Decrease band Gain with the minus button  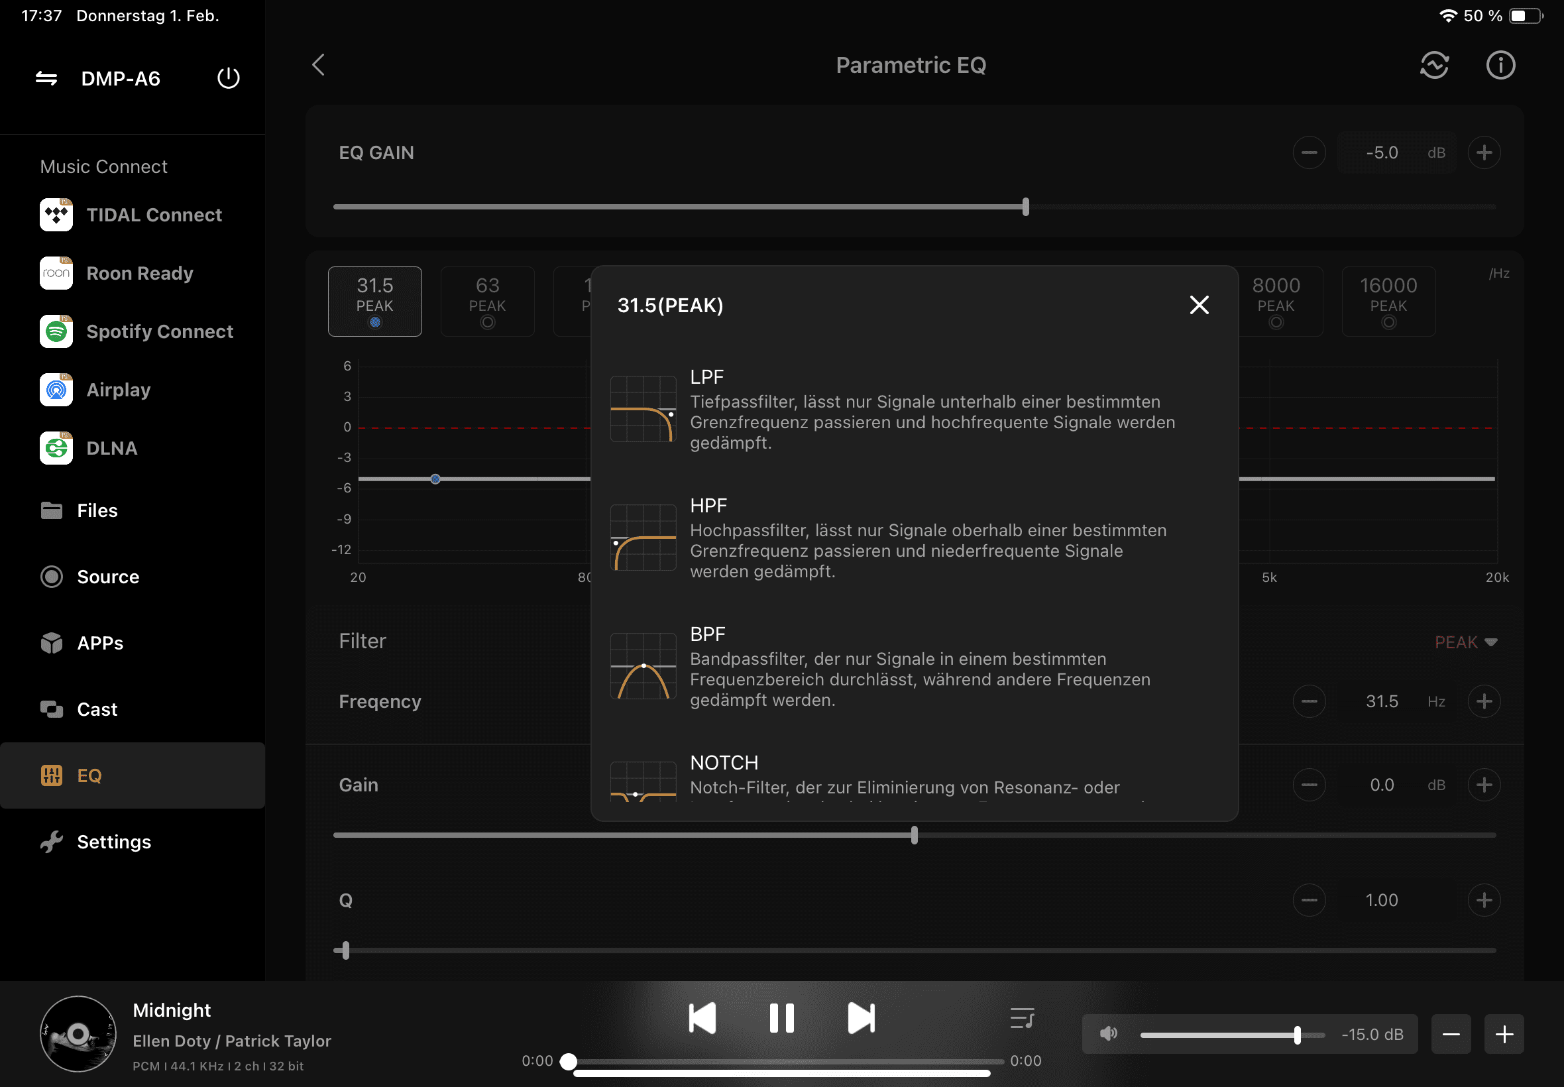tap(1309, 785)
